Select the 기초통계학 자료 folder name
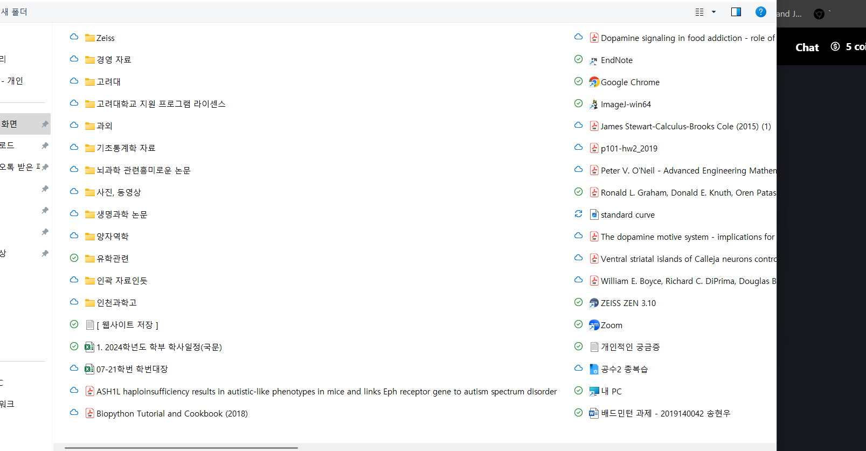 (126, 148)
